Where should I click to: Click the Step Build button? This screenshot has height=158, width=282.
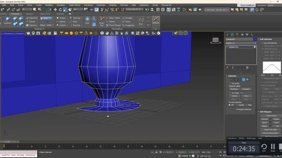tap(32, 18)
